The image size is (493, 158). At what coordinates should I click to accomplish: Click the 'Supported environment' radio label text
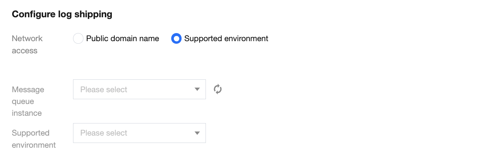226,39
